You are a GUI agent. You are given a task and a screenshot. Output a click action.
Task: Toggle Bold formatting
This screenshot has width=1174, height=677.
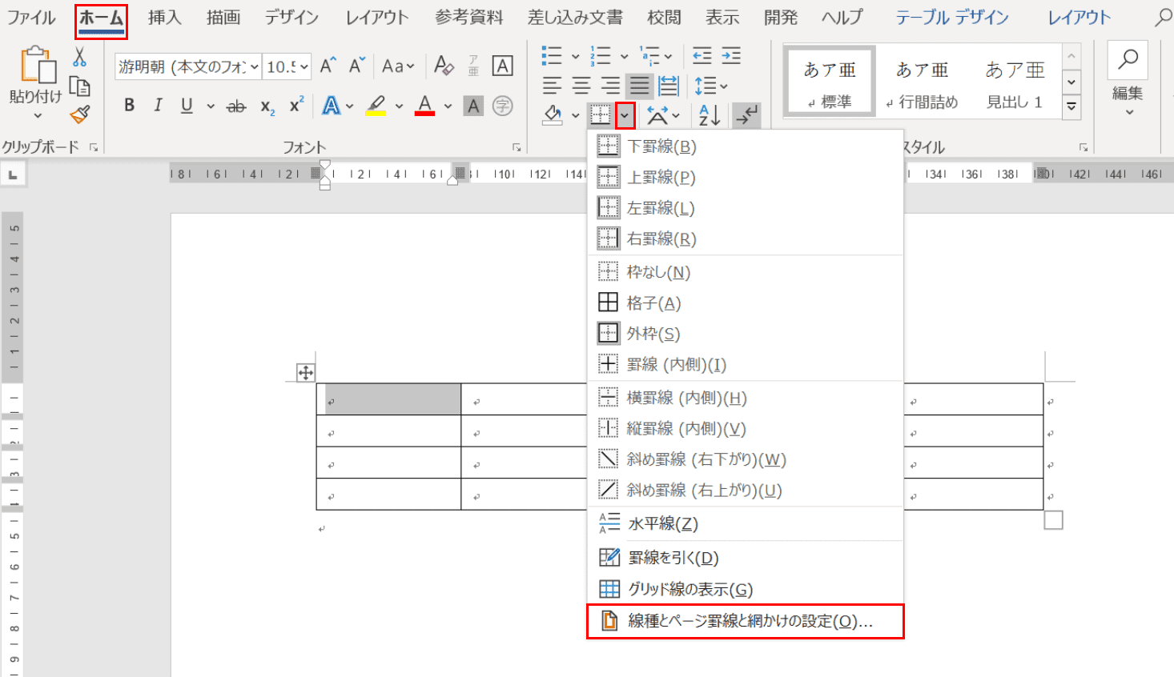[x=129, y=106]
